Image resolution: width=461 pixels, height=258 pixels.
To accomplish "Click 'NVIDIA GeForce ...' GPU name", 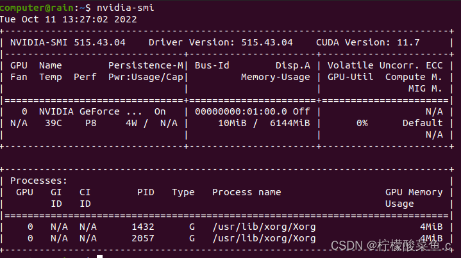I will 90,112.
